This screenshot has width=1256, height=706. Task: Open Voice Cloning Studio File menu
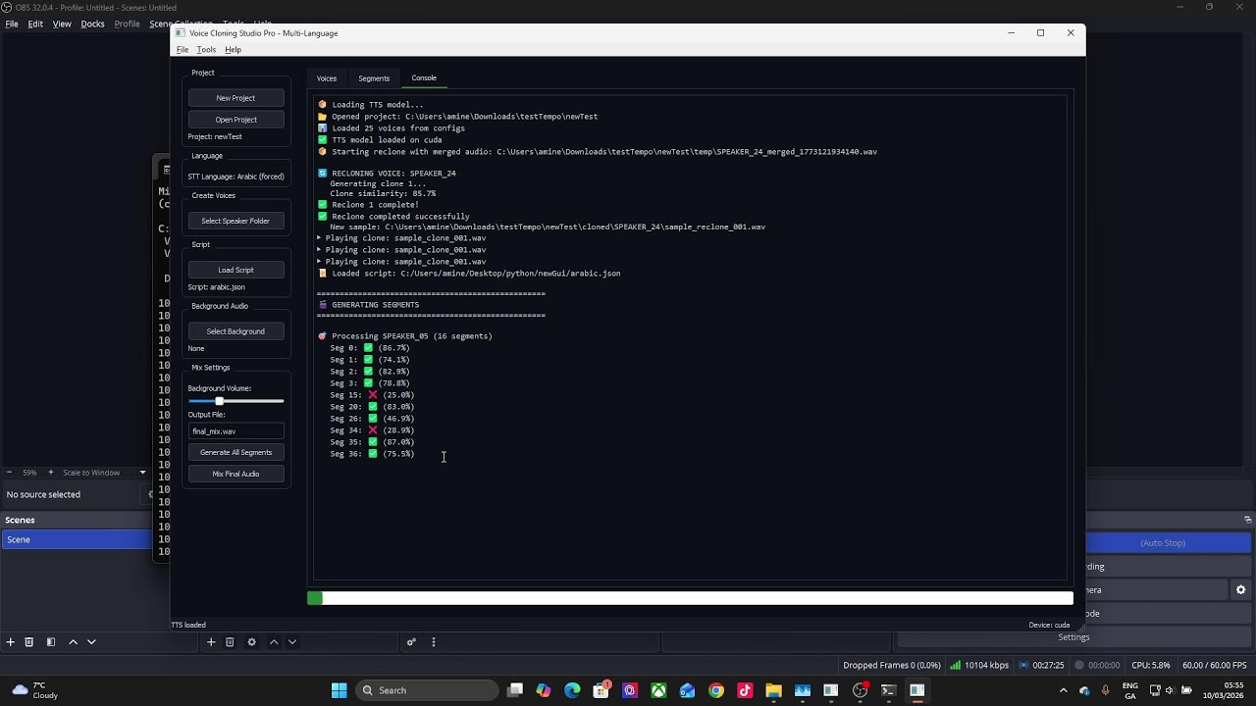183,50
